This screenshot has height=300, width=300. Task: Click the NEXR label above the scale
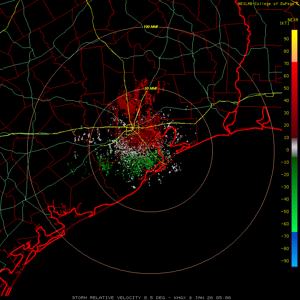(293, 20)
